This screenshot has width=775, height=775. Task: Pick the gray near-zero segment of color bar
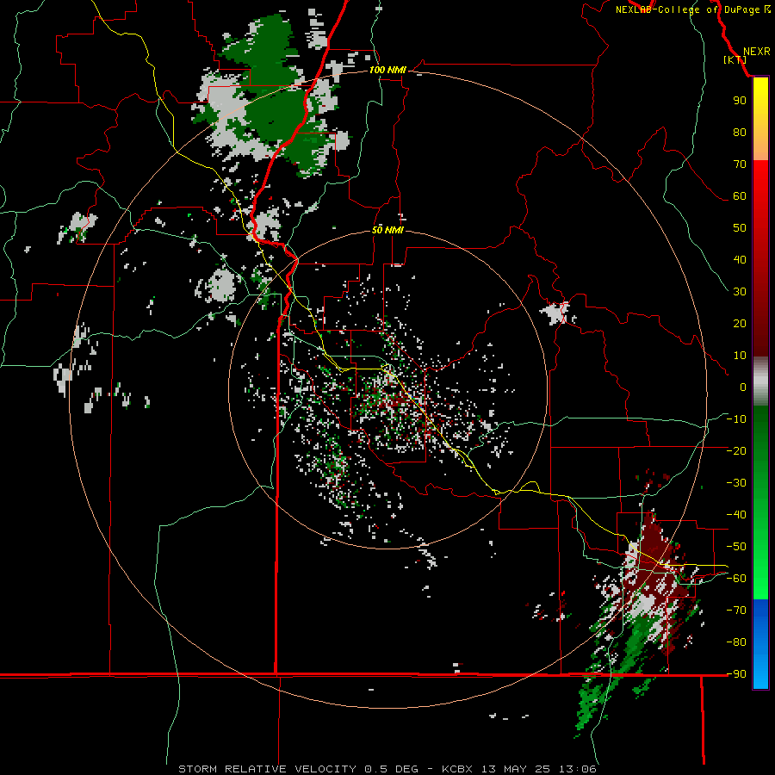coord(760,381)
